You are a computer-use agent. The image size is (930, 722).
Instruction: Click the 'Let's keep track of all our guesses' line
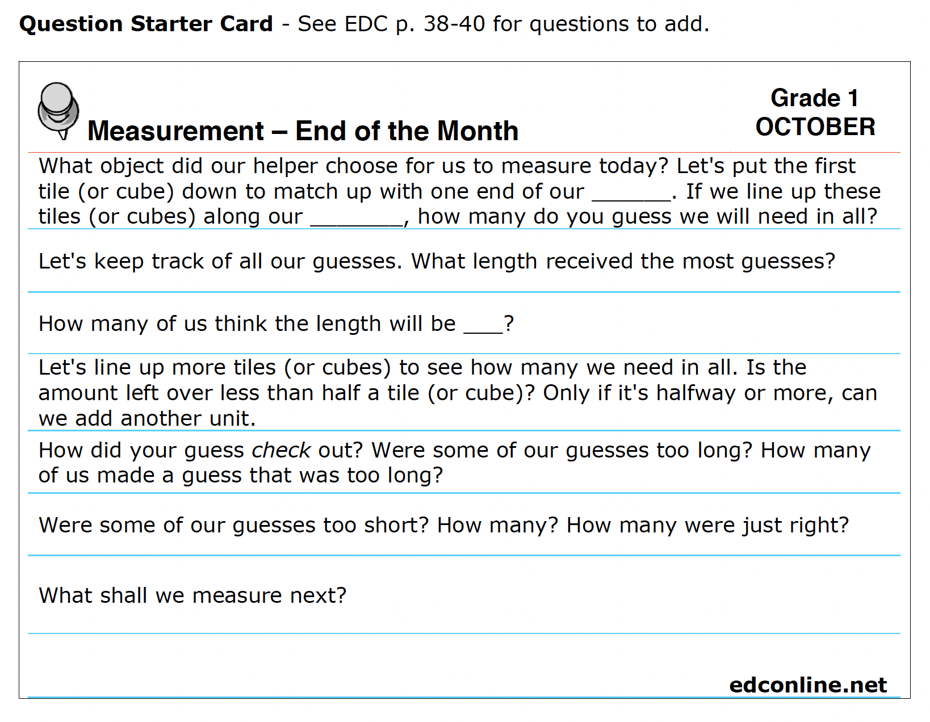click(x=437, y=261)
